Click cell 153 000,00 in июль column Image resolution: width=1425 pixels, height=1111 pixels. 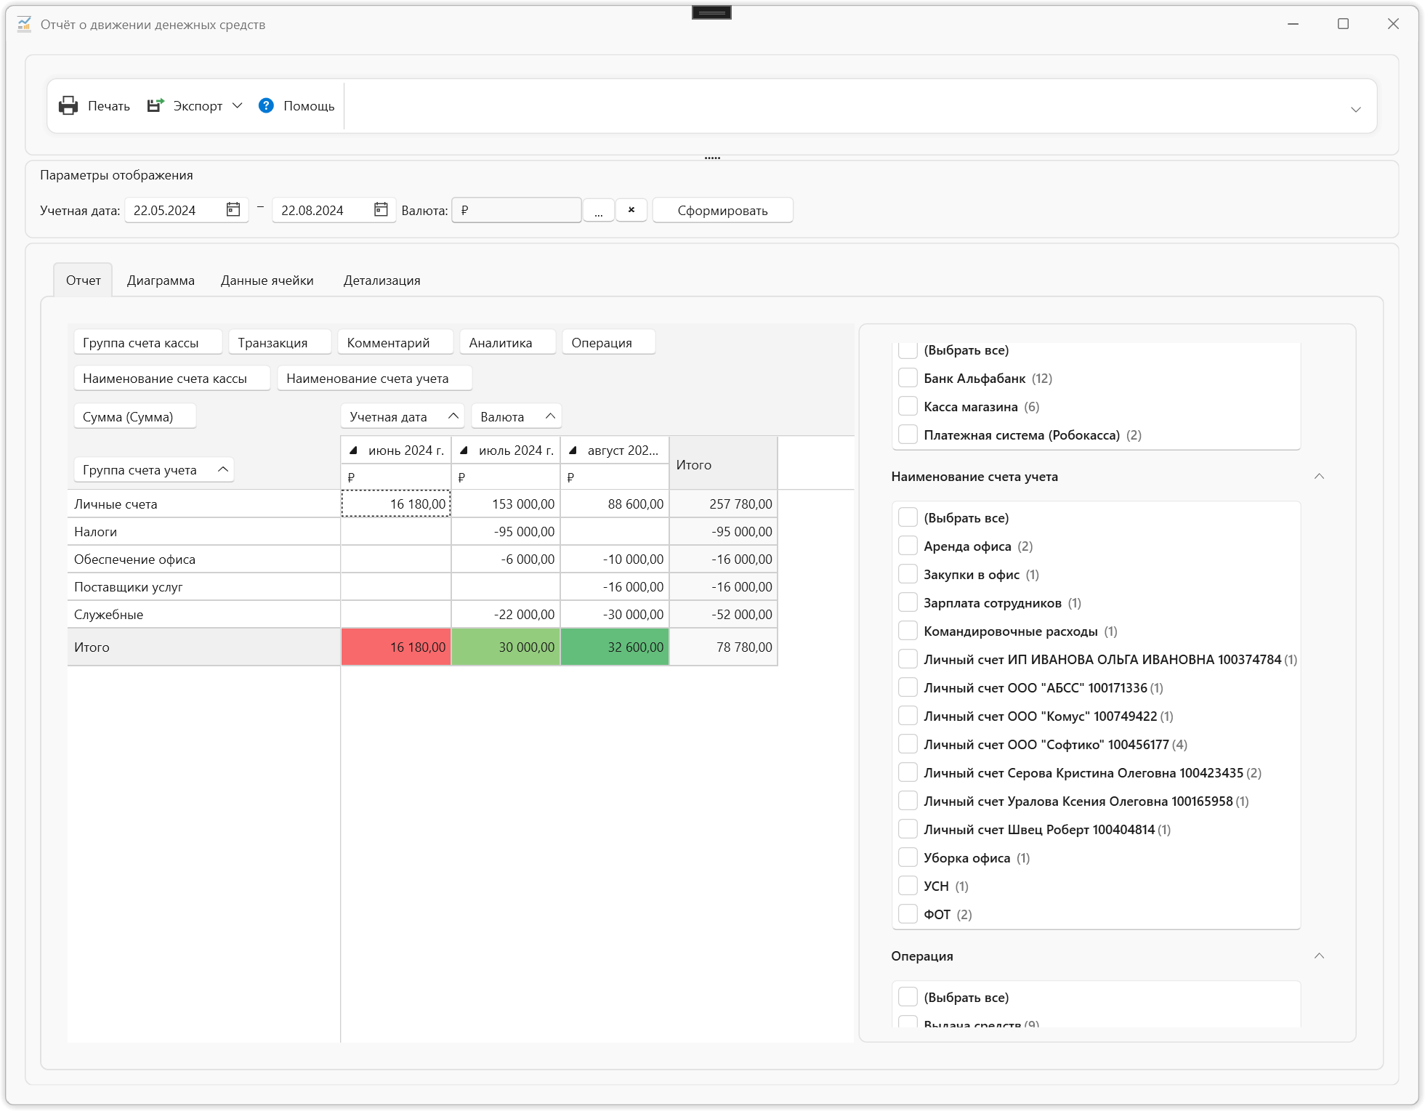point(506,504)
